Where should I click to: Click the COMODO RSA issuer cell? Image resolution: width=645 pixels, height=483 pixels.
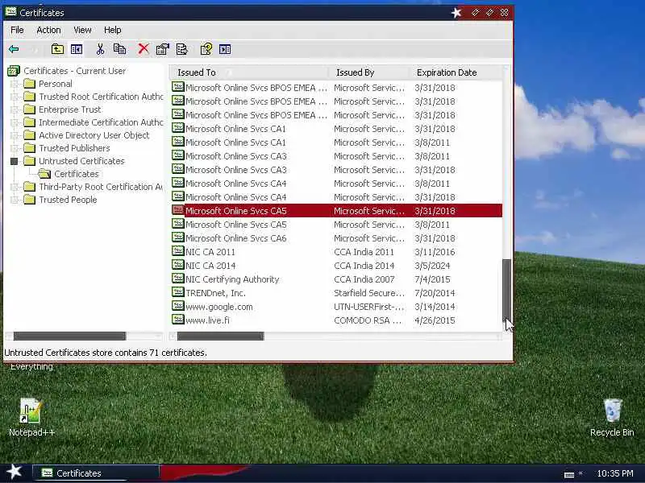point(368,320)
